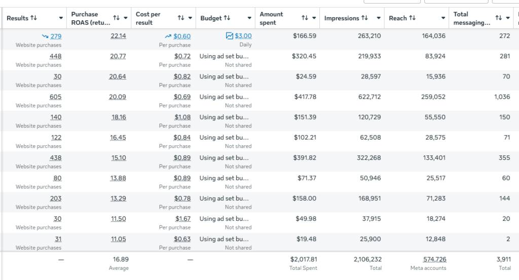Click the 11.05 ROAS value

click(x=118, y=239)
